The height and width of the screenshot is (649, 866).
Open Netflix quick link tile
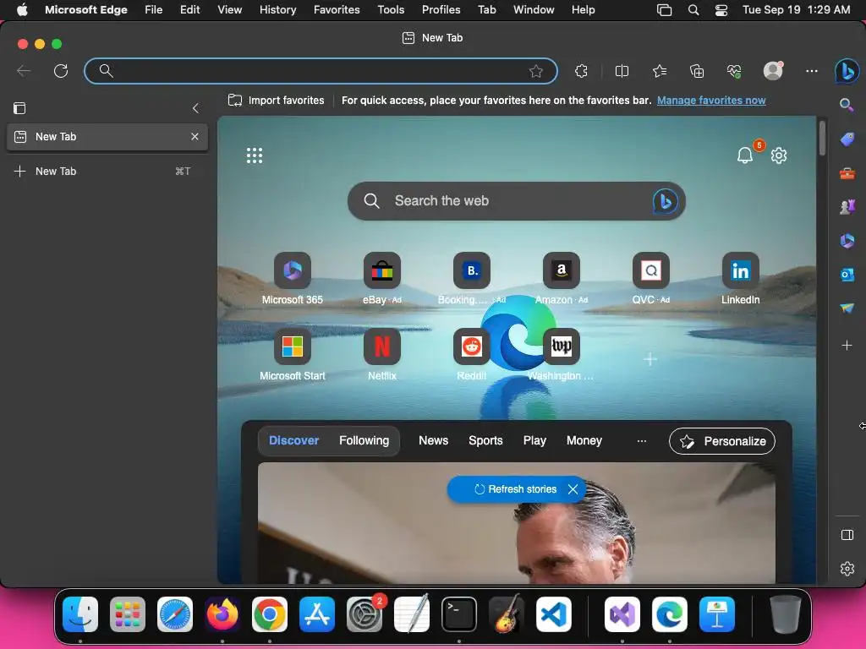tap(382, 355)
